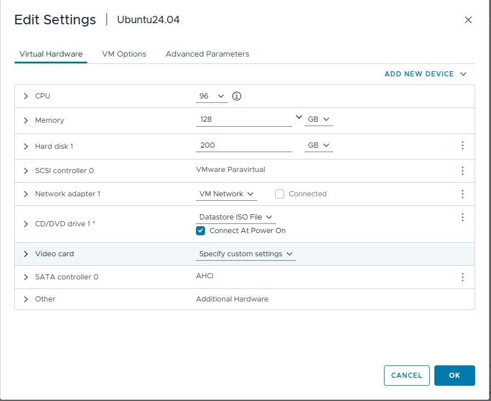Image resolution: width=491 pixels, height=401 pixels.
Task: Open Network adapter 1 actions menu
Action: [x=463, y=194]
